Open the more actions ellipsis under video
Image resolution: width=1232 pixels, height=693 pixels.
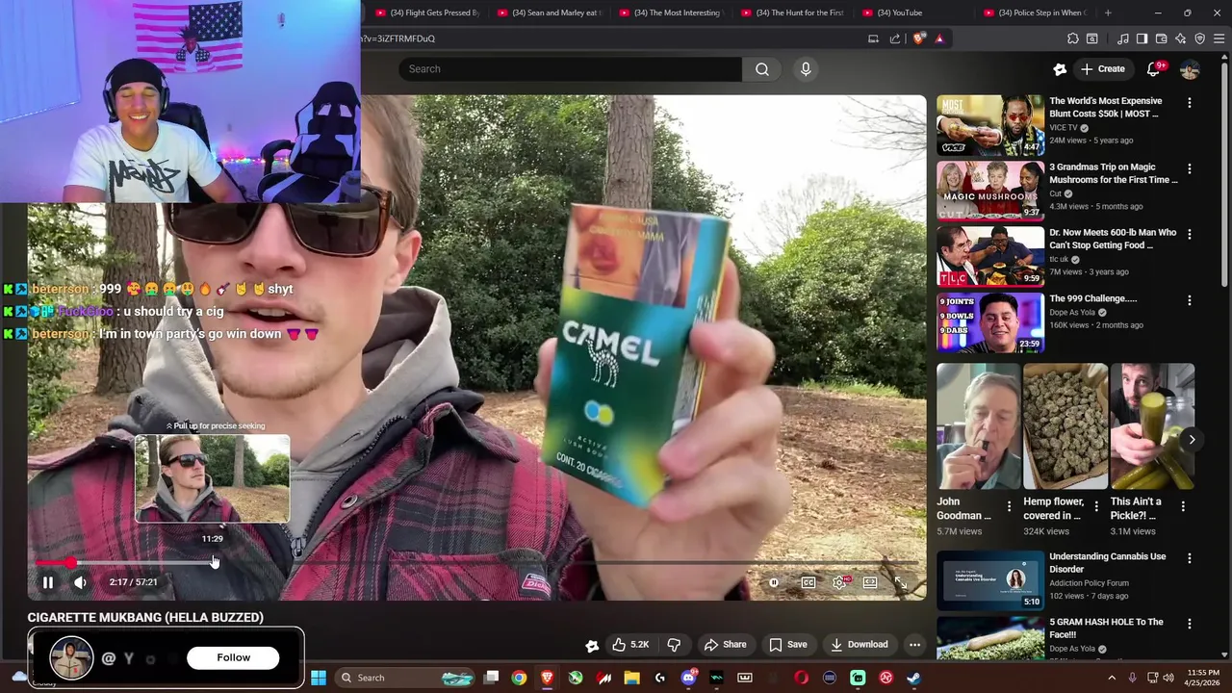click(914, 645)
